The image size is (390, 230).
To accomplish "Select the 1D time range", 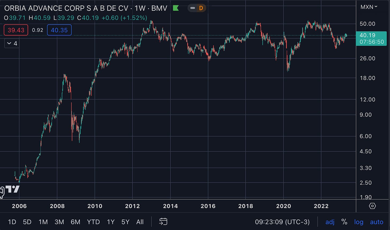I will (12, 222).
